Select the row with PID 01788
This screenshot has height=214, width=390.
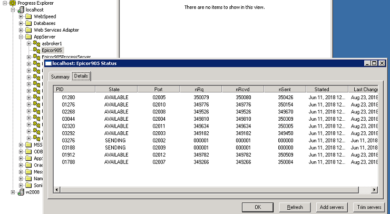tap(216, 162)
